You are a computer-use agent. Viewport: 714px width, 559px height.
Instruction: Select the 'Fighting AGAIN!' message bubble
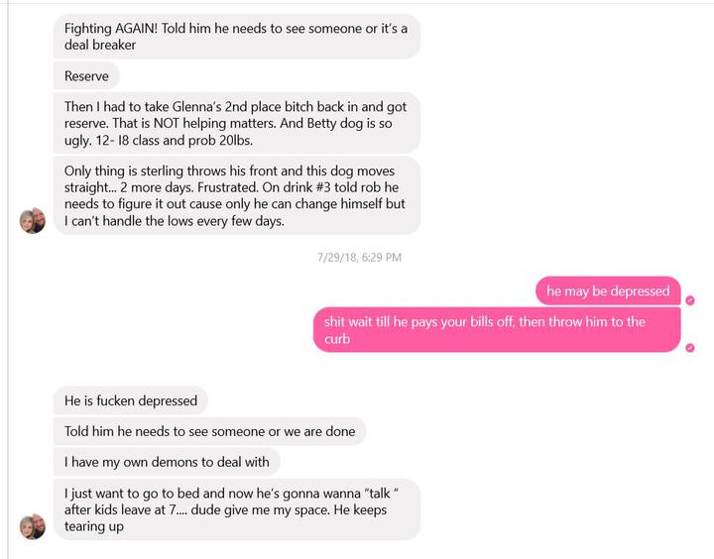(237, 37)
